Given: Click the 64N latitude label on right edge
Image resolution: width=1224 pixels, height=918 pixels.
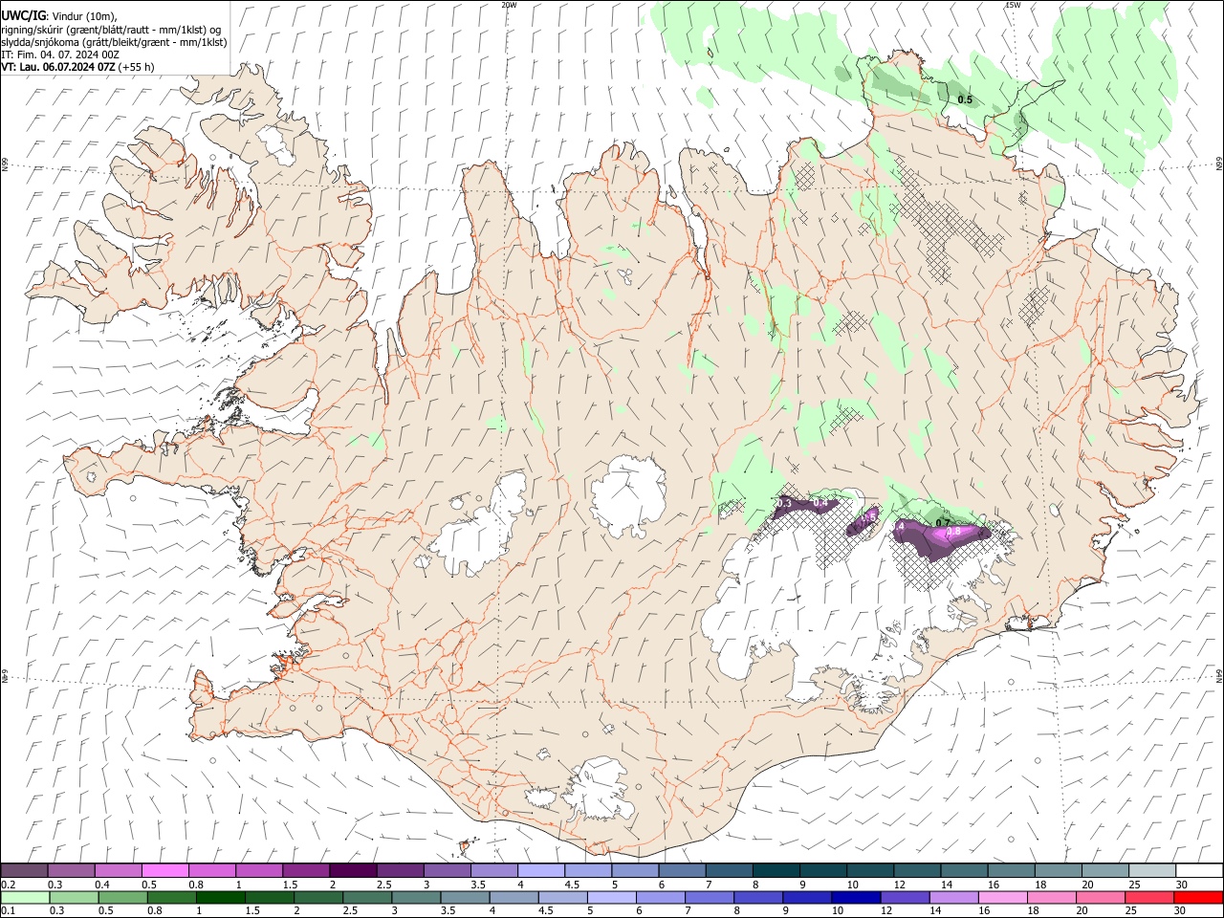Looking at the screenshot, I should point(1219,675).
